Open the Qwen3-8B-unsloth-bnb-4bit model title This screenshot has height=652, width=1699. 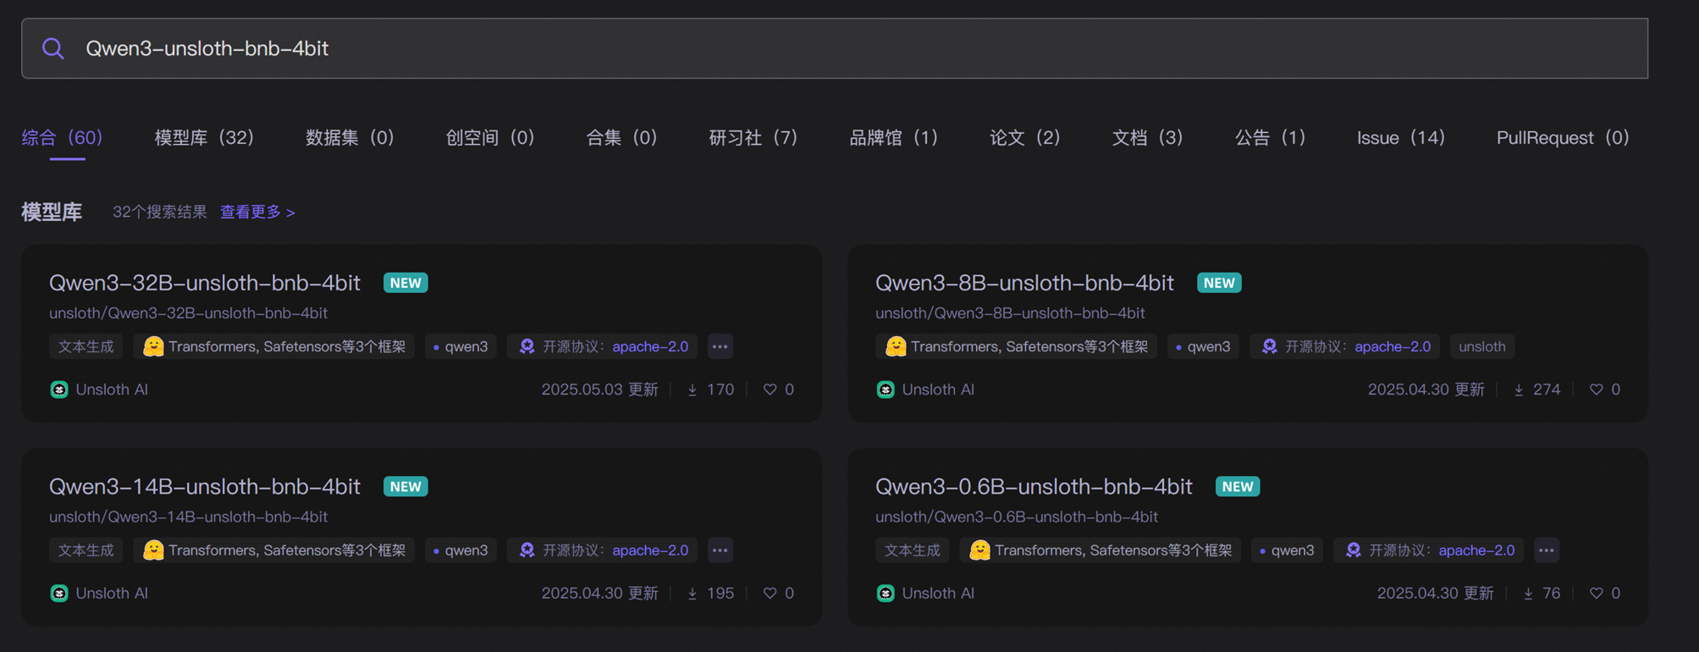click(x=1024, y=282)
